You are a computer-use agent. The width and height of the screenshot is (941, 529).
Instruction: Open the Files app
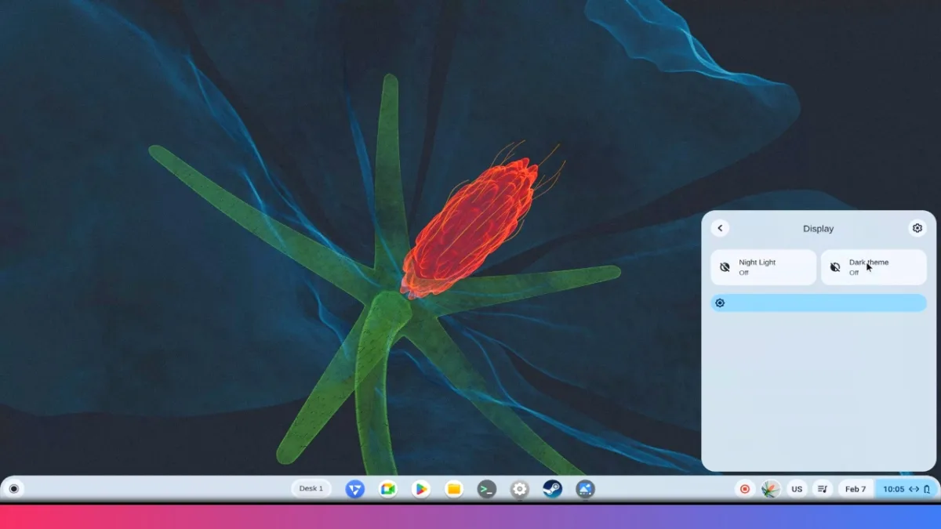[454, 489]
